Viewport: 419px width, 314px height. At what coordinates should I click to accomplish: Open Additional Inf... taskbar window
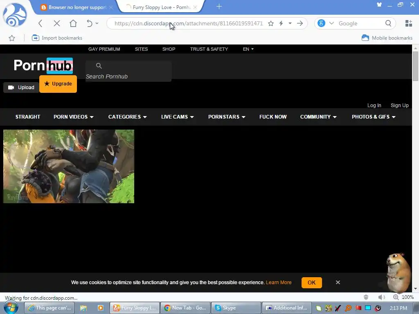287,308
